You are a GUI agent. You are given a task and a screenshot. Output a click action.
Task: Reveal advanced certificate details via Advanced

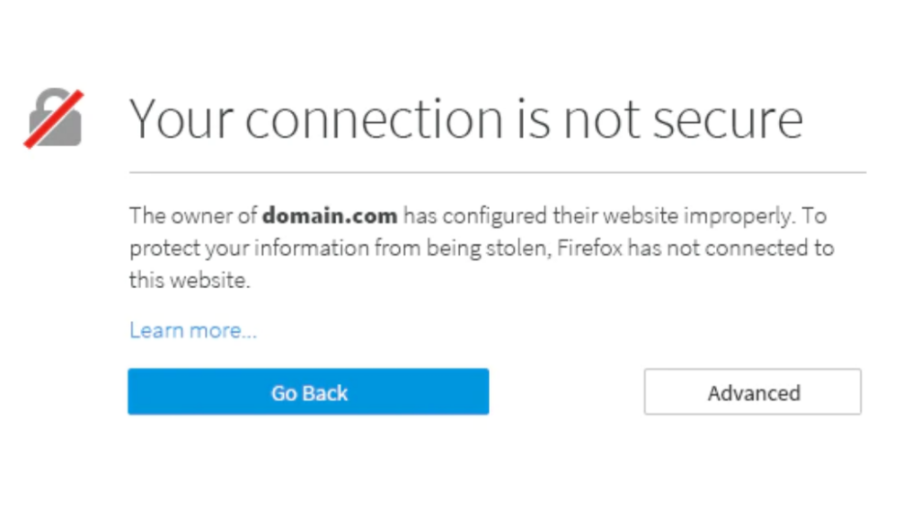(752, 392)
